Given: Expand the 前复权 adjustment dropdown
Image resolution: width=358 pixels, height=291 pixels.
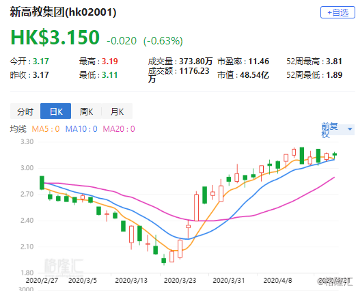Looking at the screenshot, I should pyautogui.click(x=338, y=130).
